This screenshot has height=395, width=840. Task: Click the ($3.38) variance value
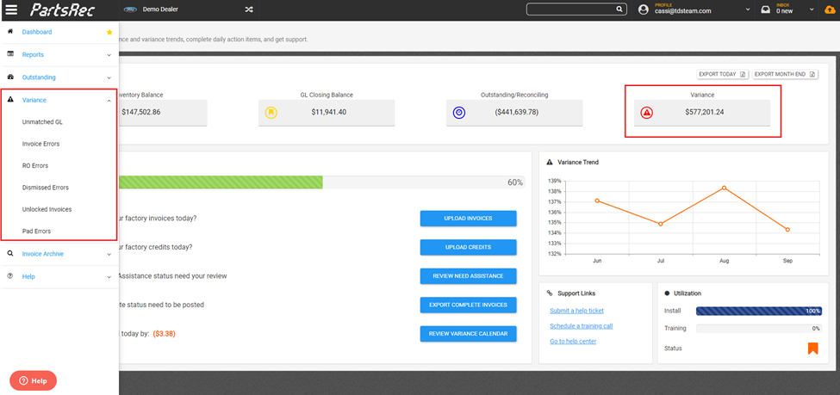click(x=164, y=334)
